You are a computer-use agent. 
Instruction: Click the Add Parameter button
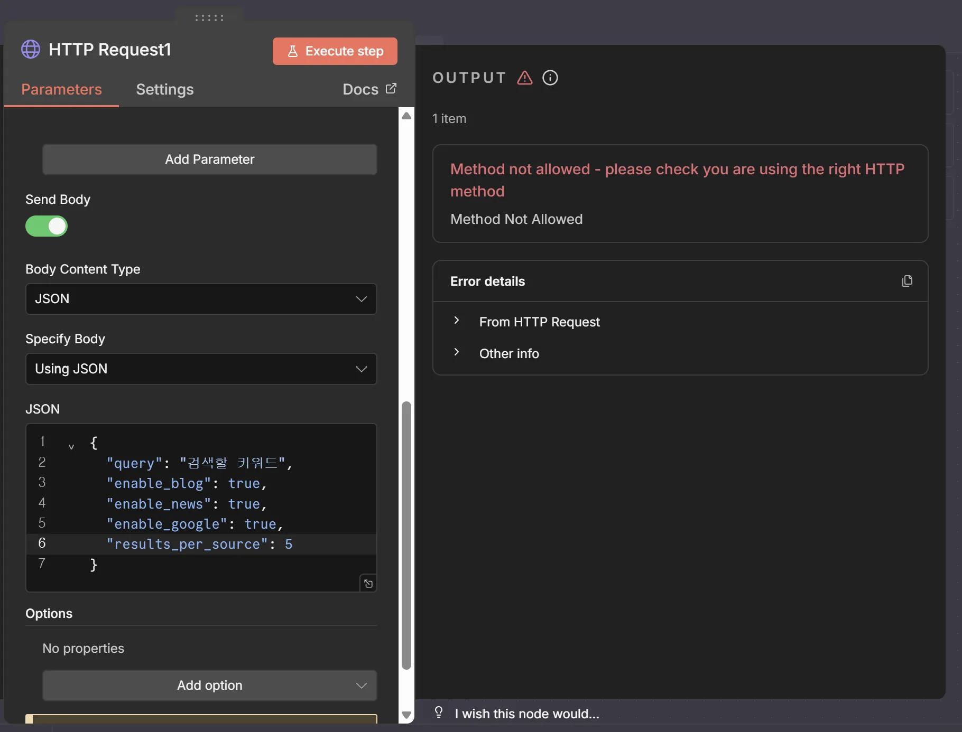pyautogui.click(x=210, y=159)
